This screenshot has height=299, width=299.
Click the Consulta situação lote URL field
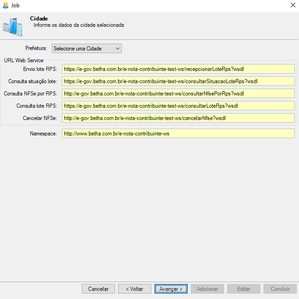click(178, 81)
